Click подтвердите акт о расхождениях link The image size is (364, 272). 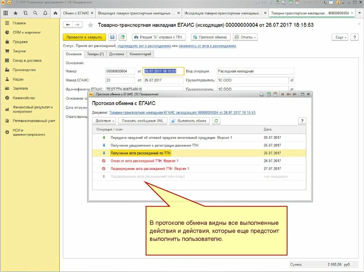(144, 46)
